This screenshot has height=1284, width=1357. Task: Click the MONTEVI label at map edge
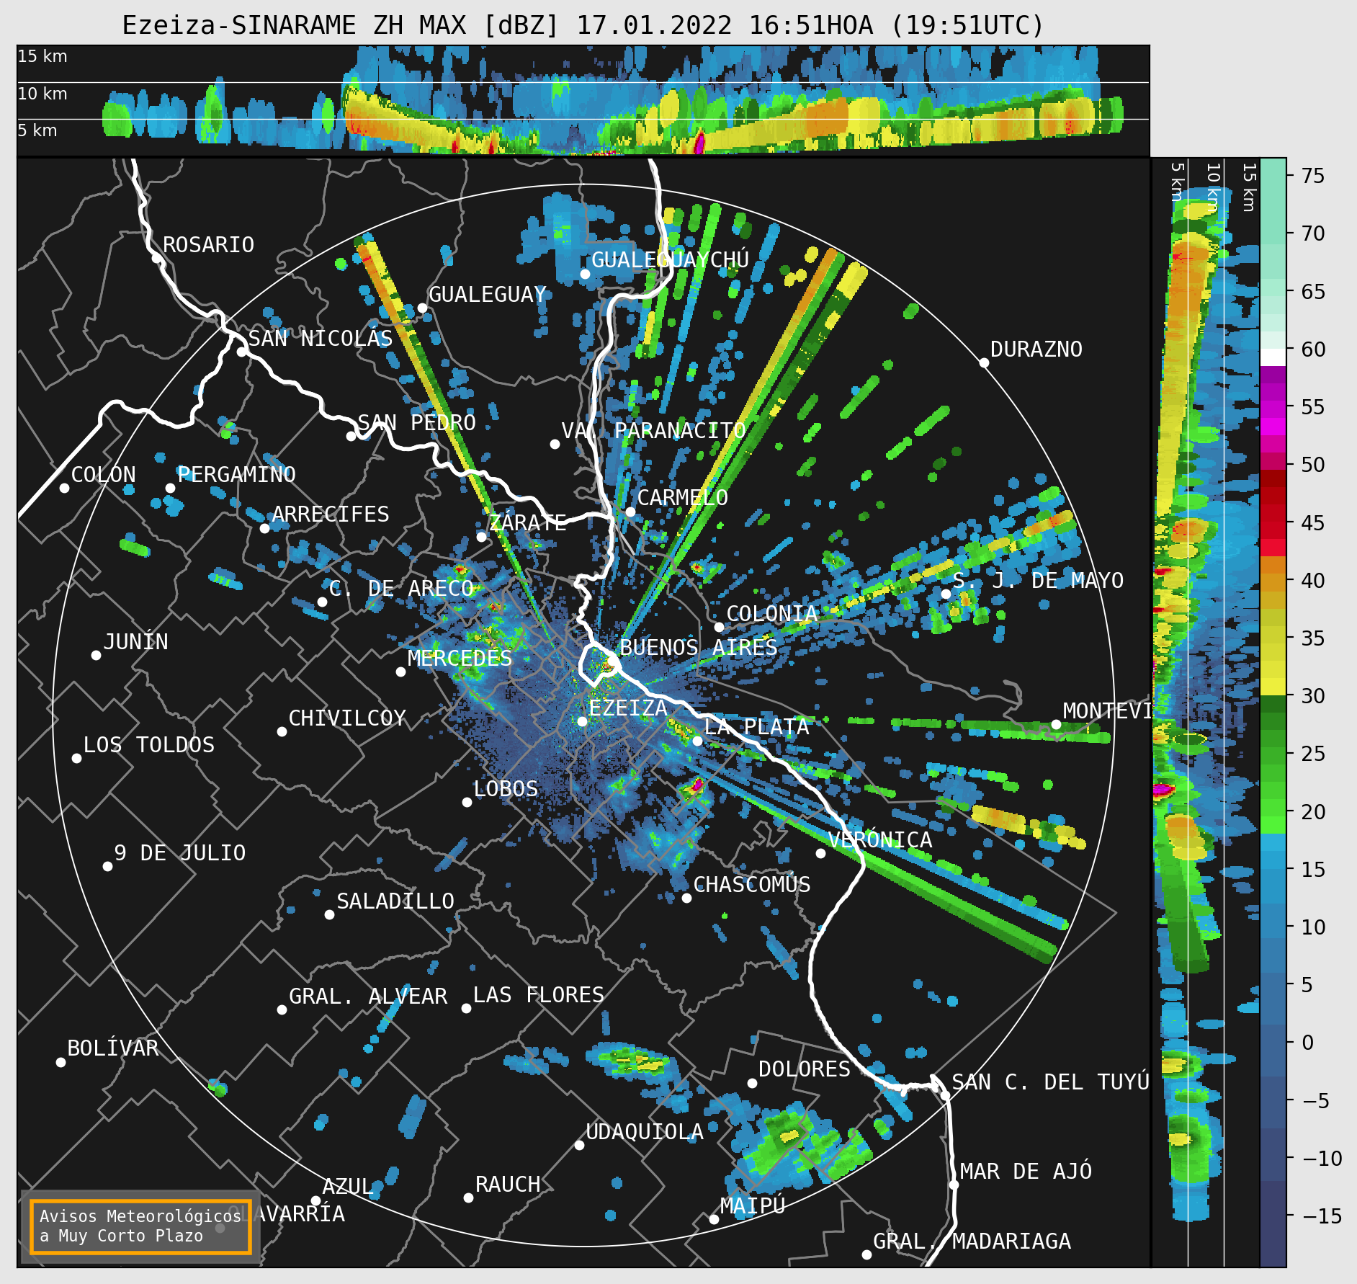pyautogui.click(x=1106, y=712)
